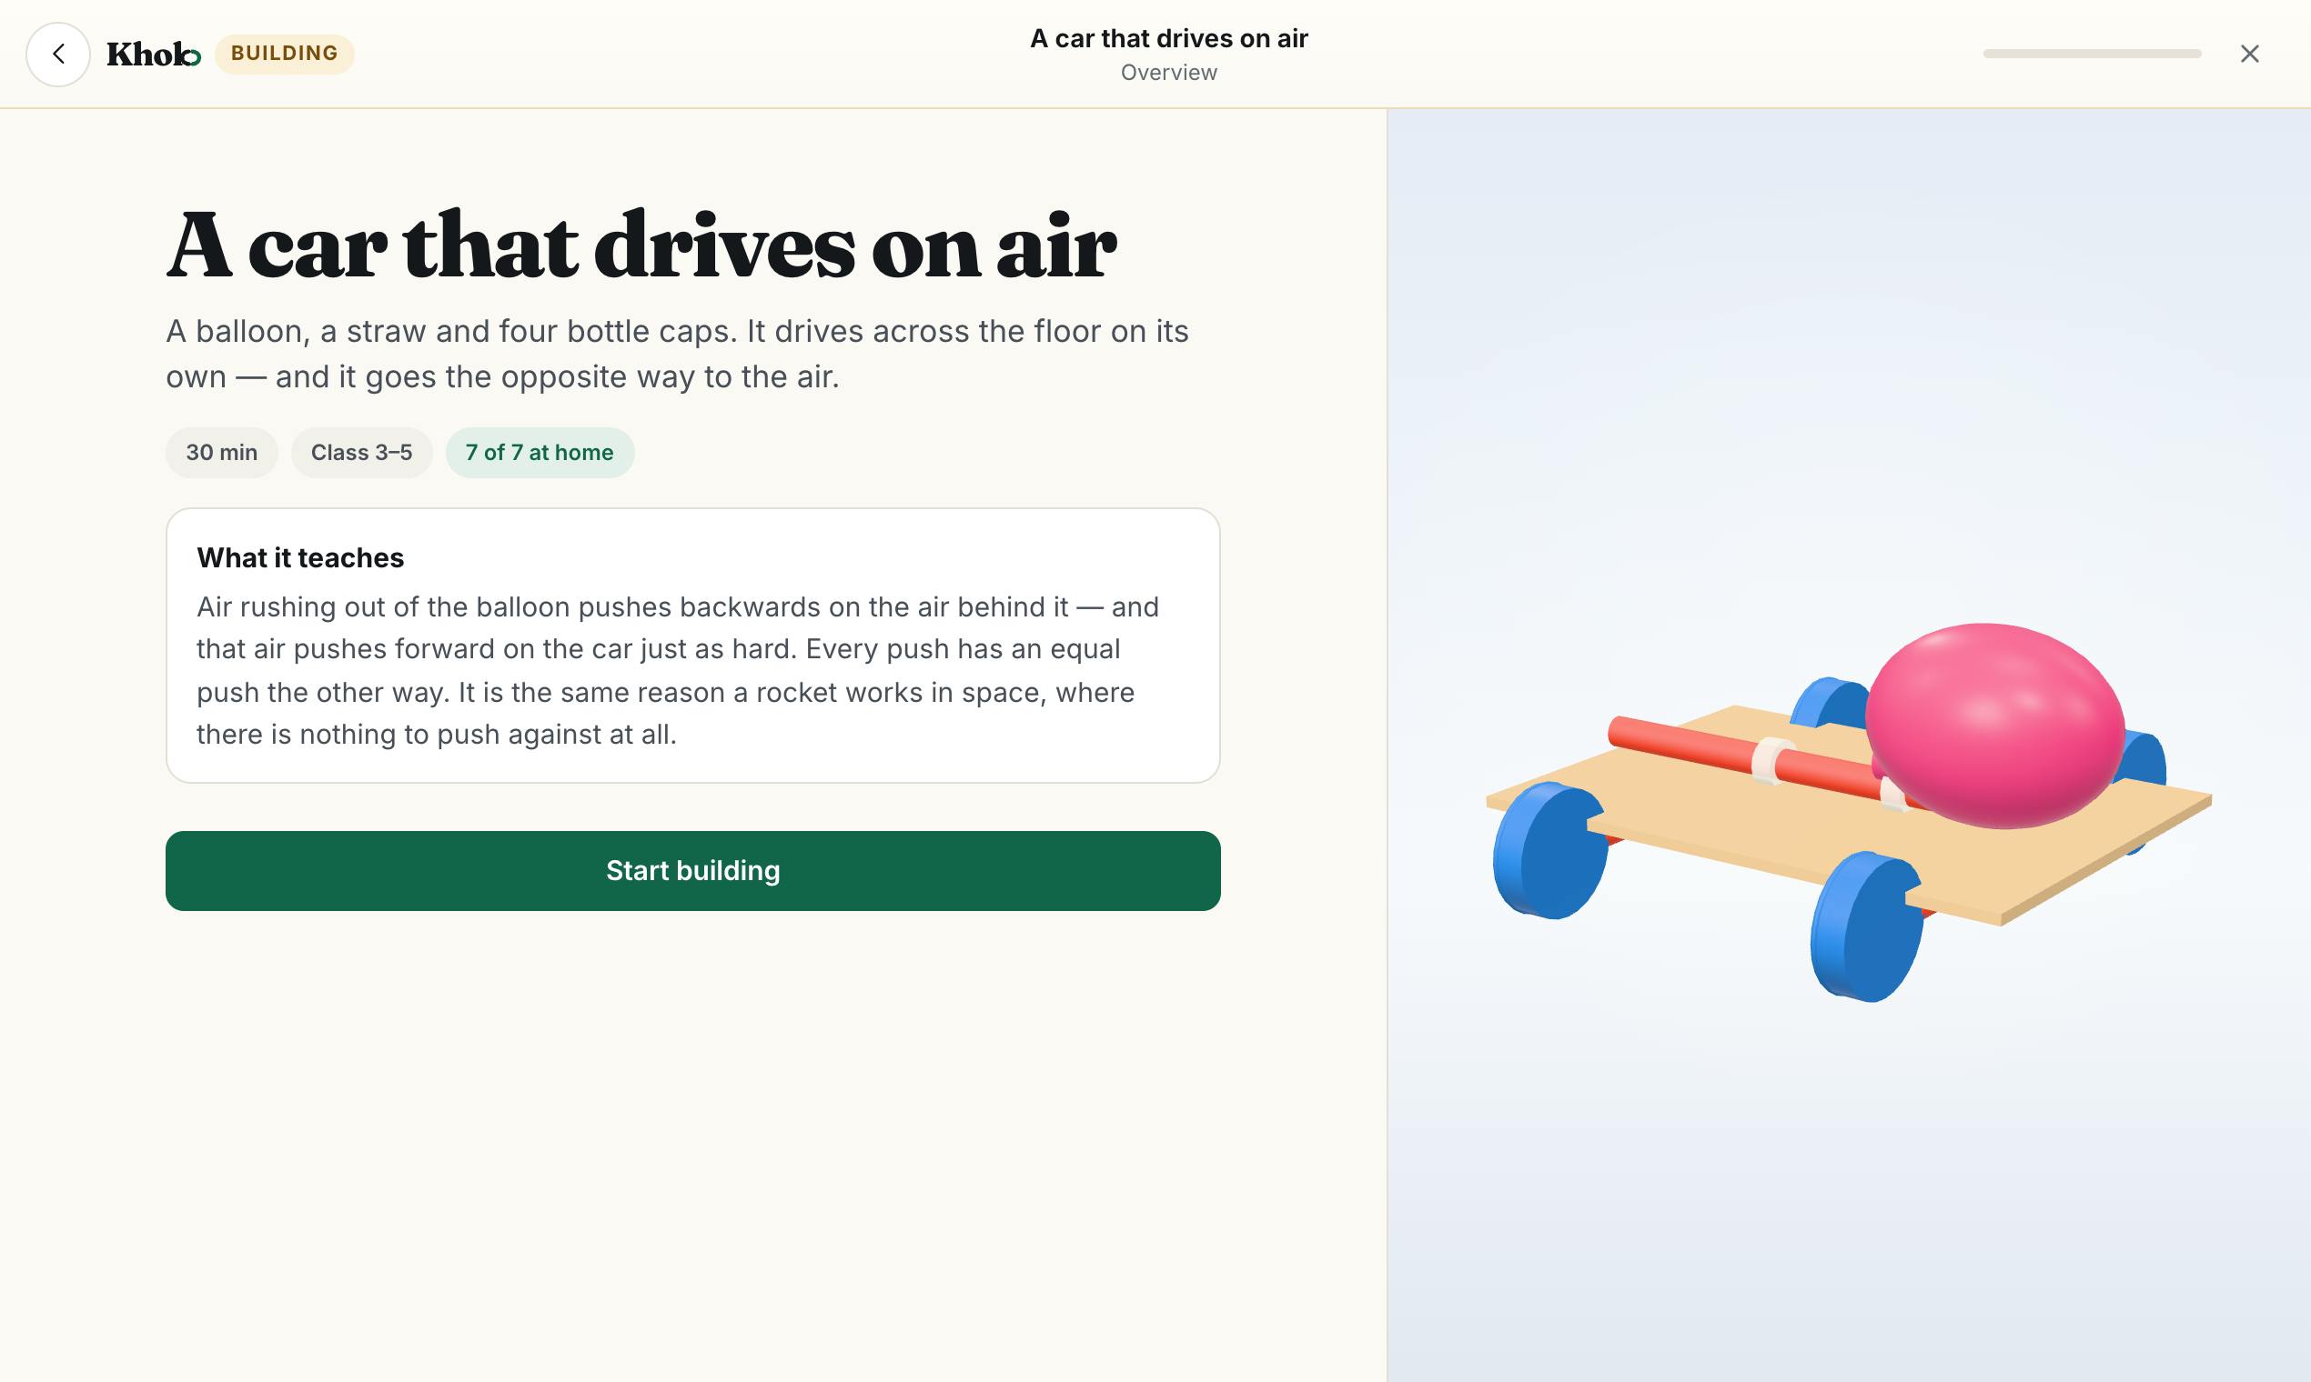This screenshot has width=2311, height=1382.
Task: Click the Air rushing out explanation text
Action: [x=678, y=670]
